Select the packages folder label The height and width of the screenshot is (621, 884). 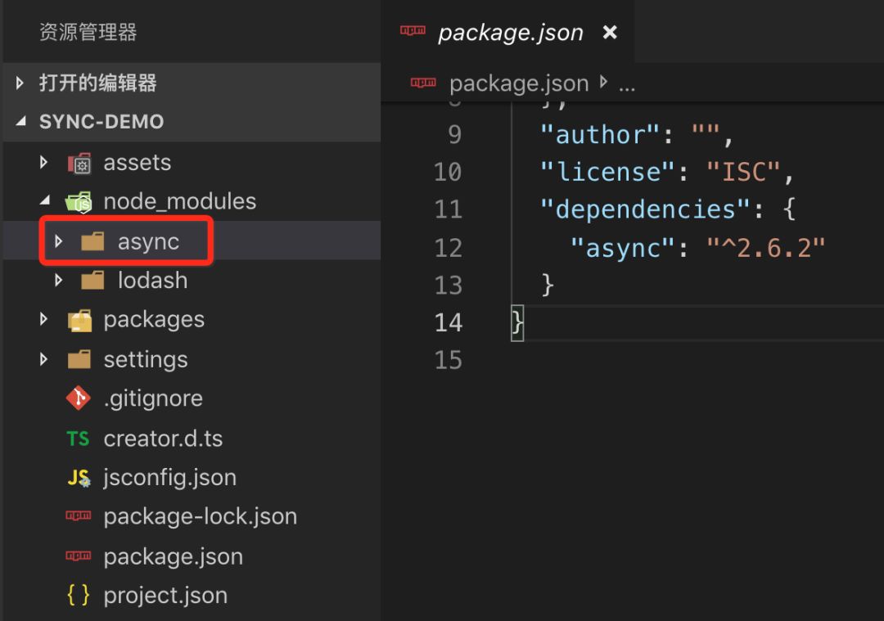pos(154,320)
